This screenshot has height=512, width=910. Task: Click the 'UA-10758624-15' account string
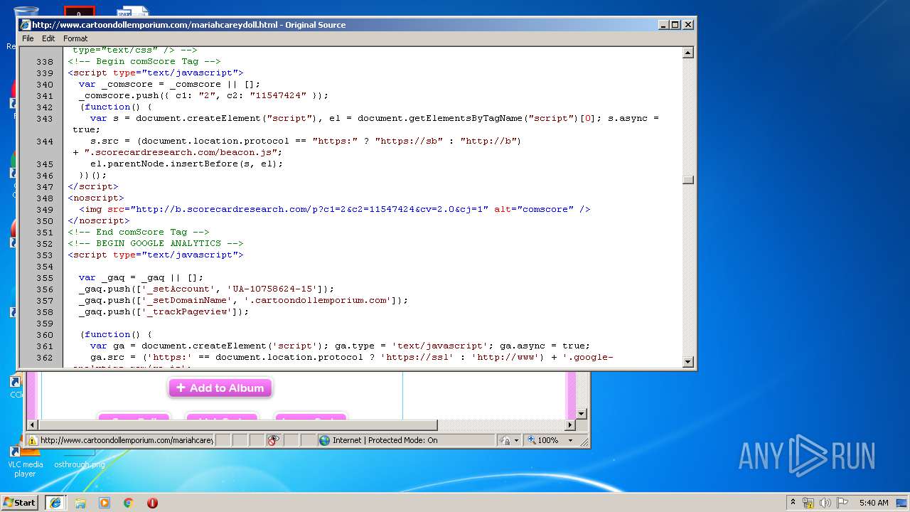tap(272, 289)
